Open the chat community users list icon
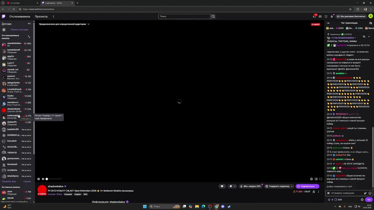374x210 pixels. [x=370, y=23]
